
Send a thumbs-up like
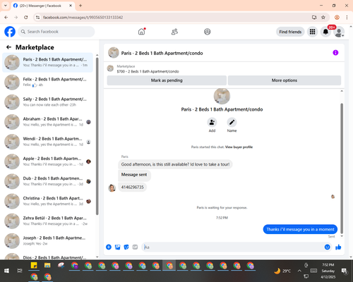(338, 247)
